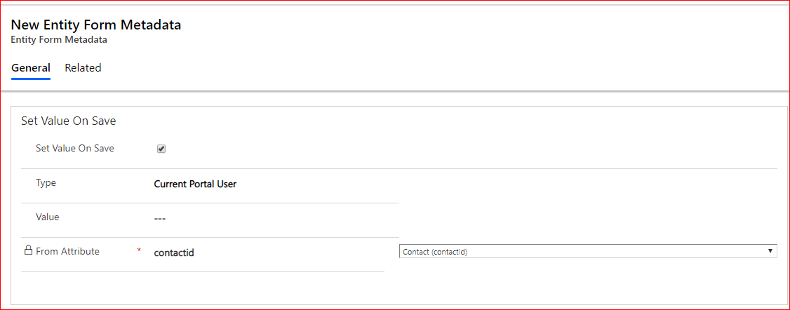This screenshot has width=790, height=310.
Task: Click the Value field label
Action: pos(48,217)
